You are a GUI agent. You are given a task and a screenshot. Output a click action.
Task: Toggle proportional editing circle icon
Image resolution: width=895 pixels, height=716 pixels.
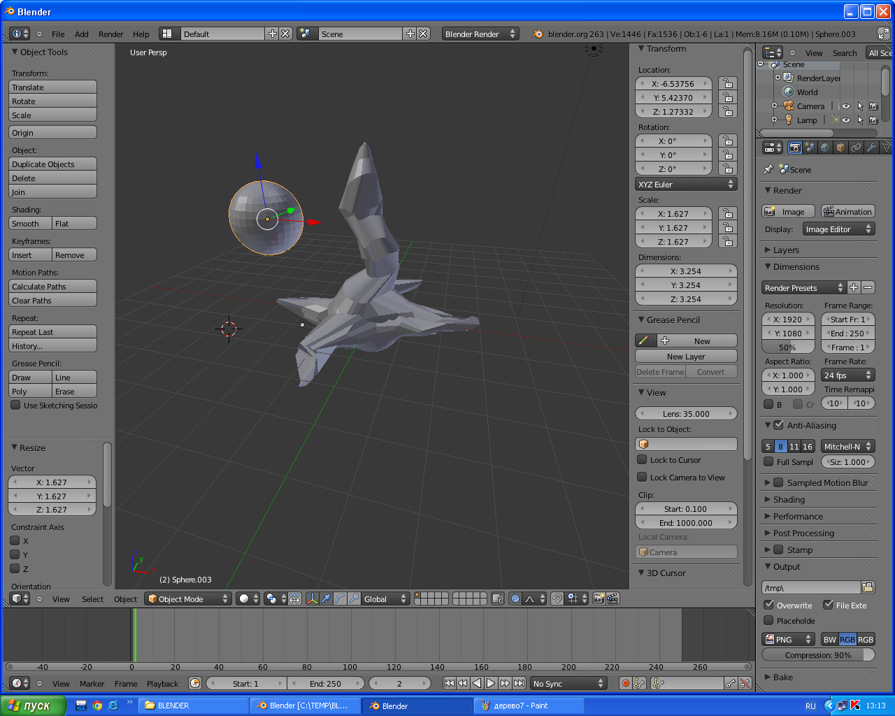(515, 599)
